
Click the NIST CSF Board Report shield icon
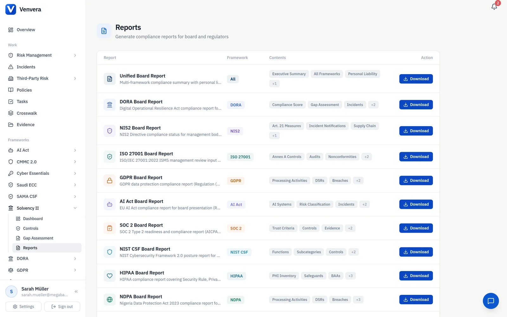point(110,252)
